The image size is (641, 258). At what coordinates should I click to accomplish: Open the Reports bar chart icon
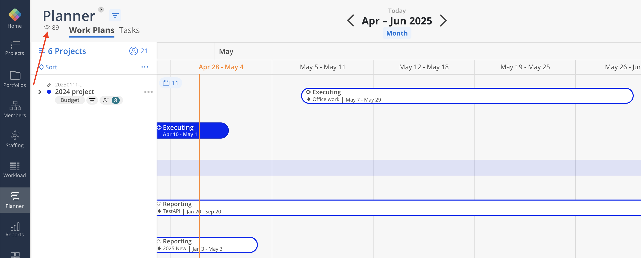15,226
